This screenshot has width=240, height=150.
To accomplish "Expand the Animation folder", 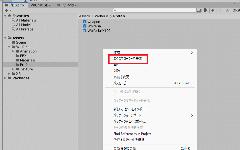I will pos(13,51).
